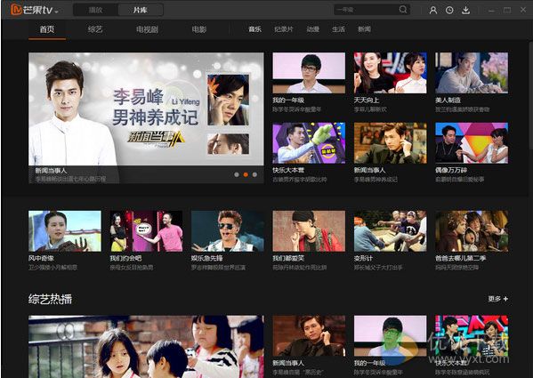
Task: Select the first carousel dot
Action: pyautogui.click(x=237, y=174)
